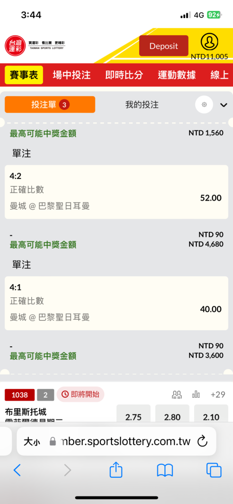Open Safari bookmarks book icon
Viewport: 233px width, 504px height.
pos(165,471)
